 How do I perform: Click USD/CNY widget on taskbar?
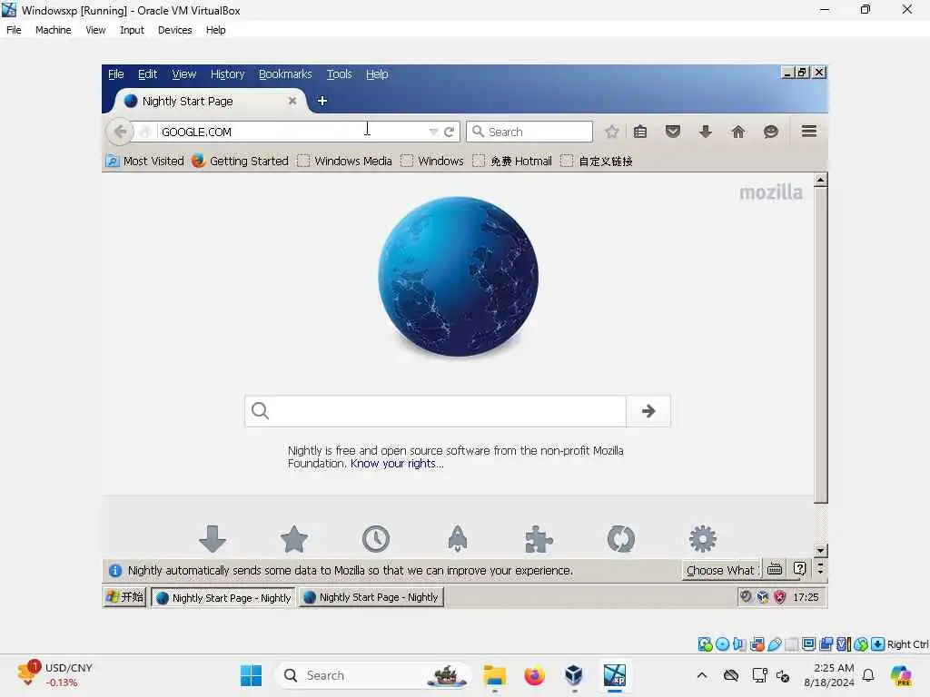pyautogui.click(x=54, y=675)
